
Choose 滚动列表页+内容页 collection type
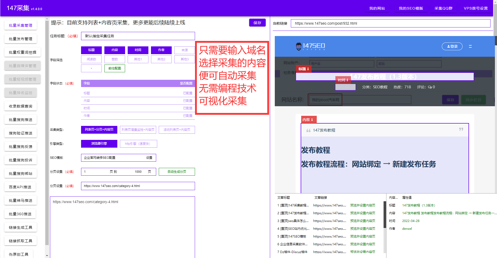pyautogui.click(x=177, y=130)
